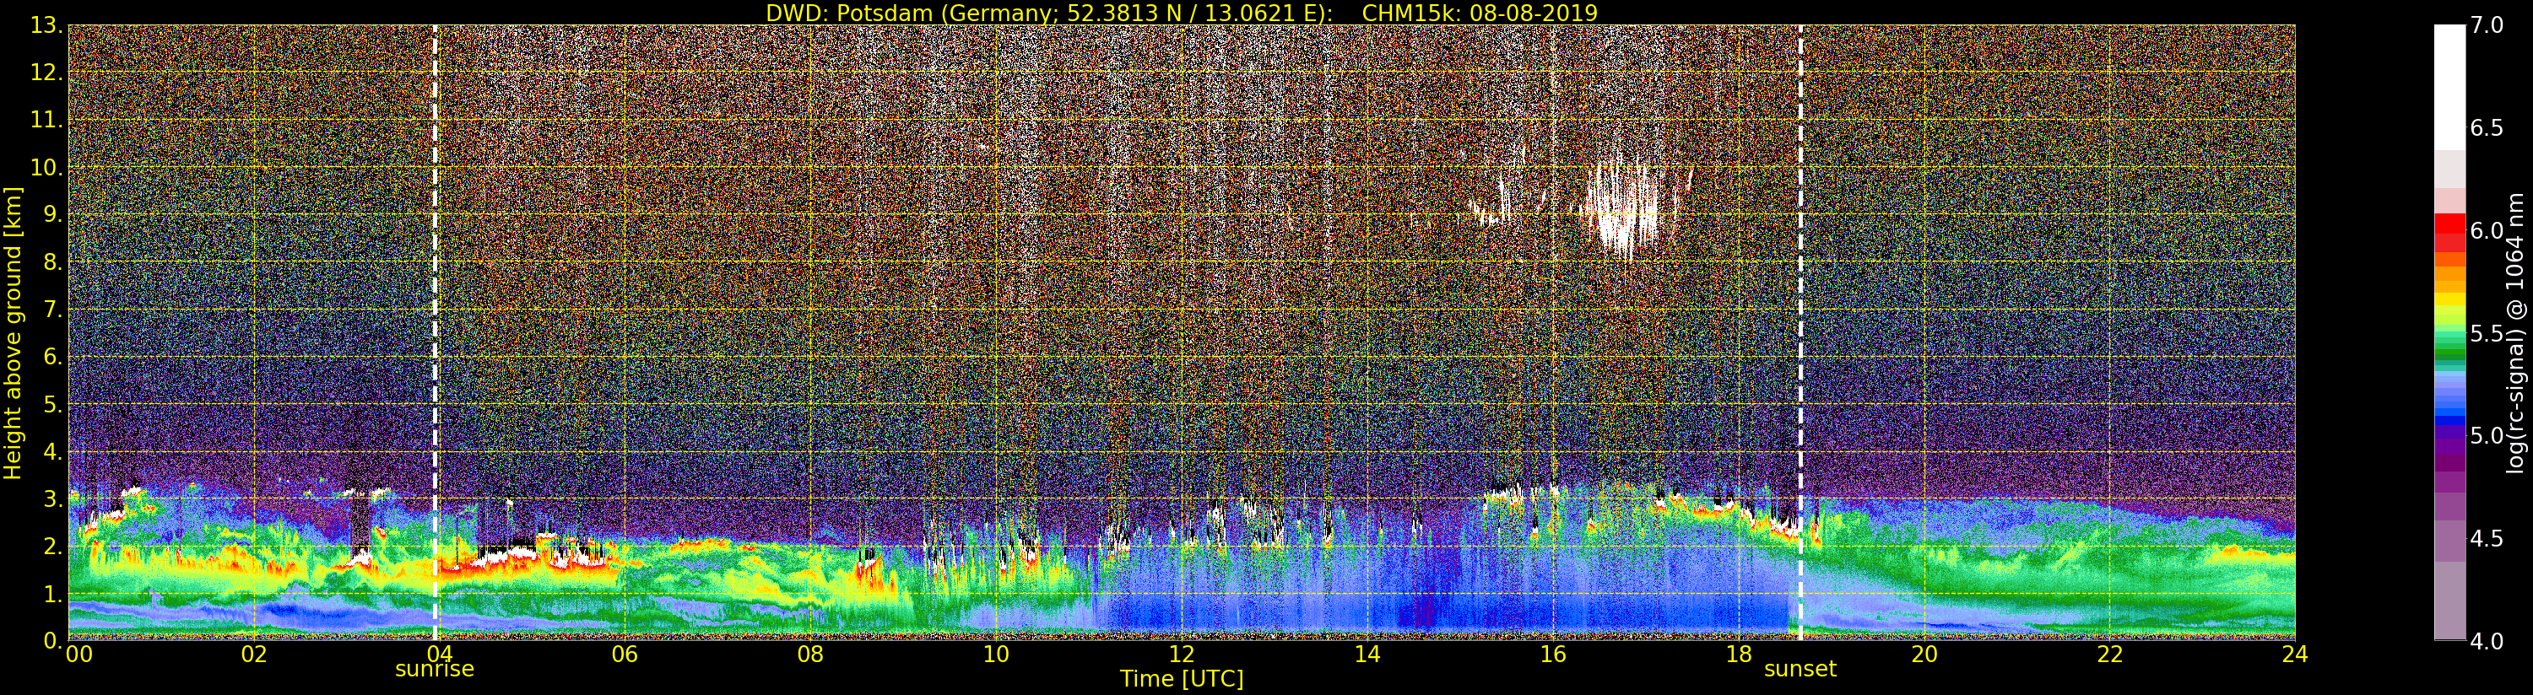This screenshot has width=2533, height=695.
Task: Click the height axis tick '0.'
Action: [52, 641]
